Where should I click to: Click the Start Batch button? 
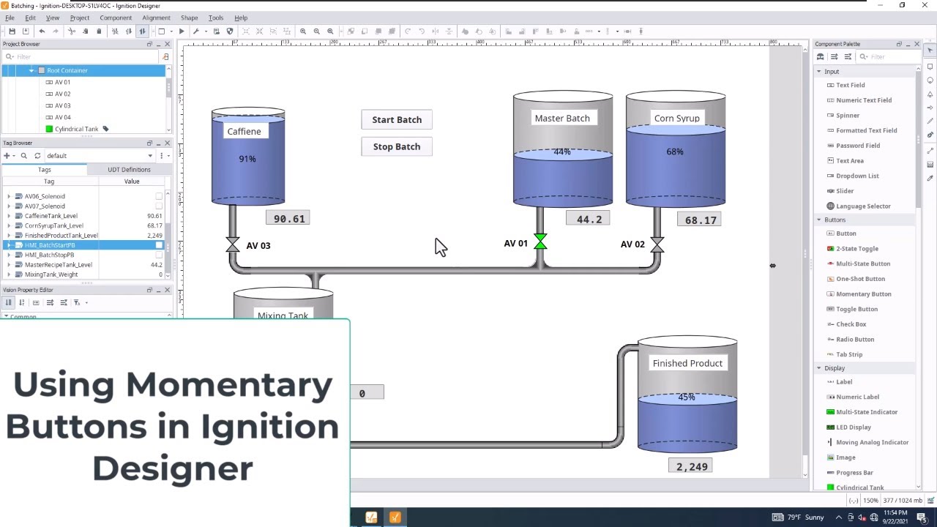[x=397, y=120]
